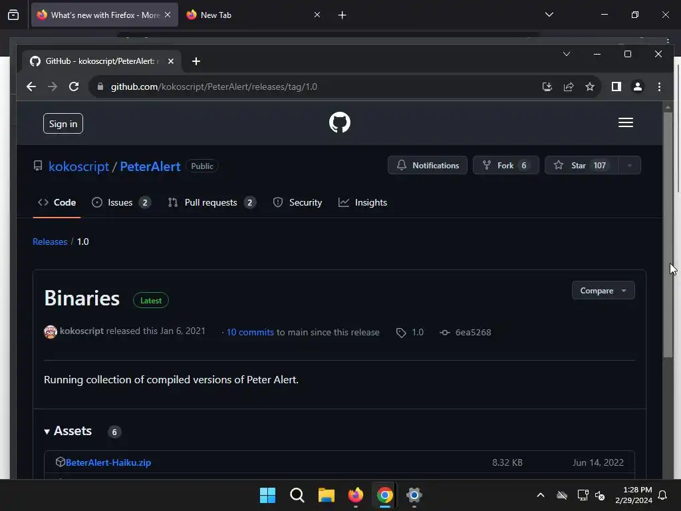Open Chrome profile avatar
Image resolution: width=681 pixels, height=511 pixels.
[637, 86]
